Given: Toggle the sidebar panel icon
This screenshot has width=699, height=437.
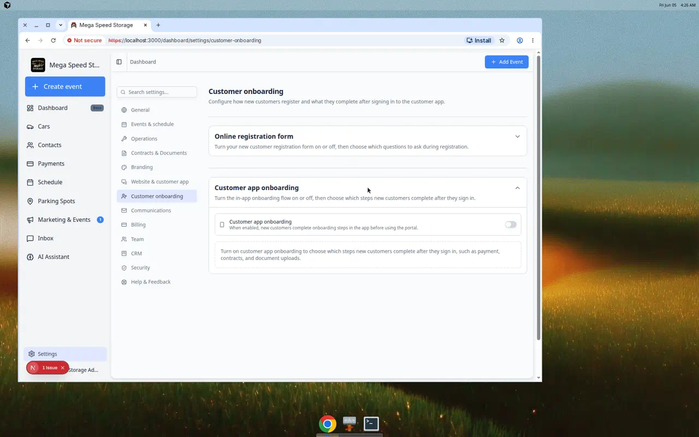Looking at the screenshot, I should click(x=119, y=62).
